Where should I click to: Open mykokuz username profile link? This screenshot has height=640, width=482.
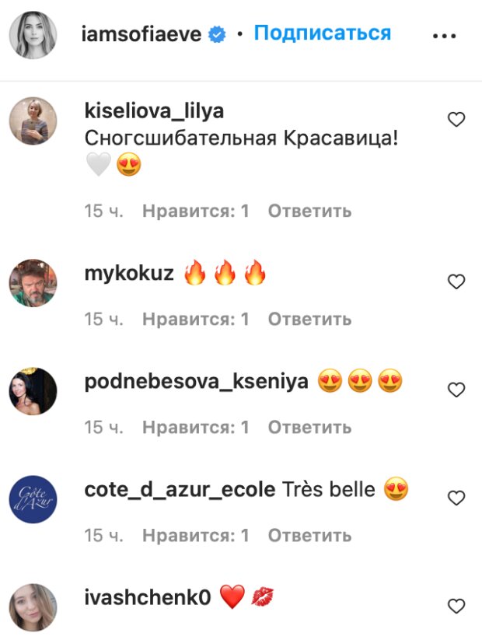pos(129,273)
